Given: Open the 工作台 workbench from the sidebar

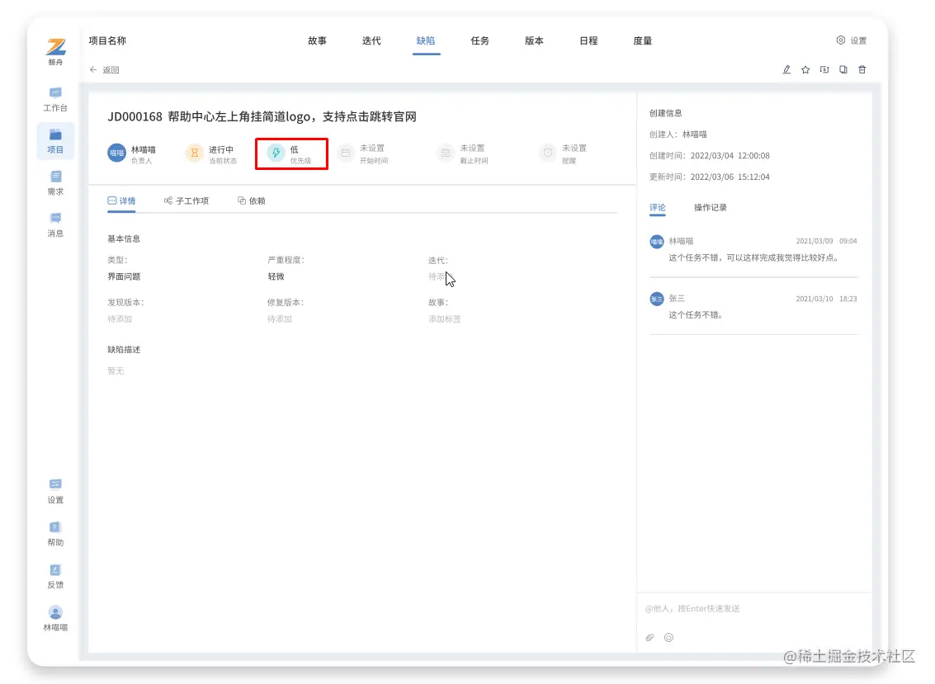Looking at the screenshot, I should [x=54, y=97].
